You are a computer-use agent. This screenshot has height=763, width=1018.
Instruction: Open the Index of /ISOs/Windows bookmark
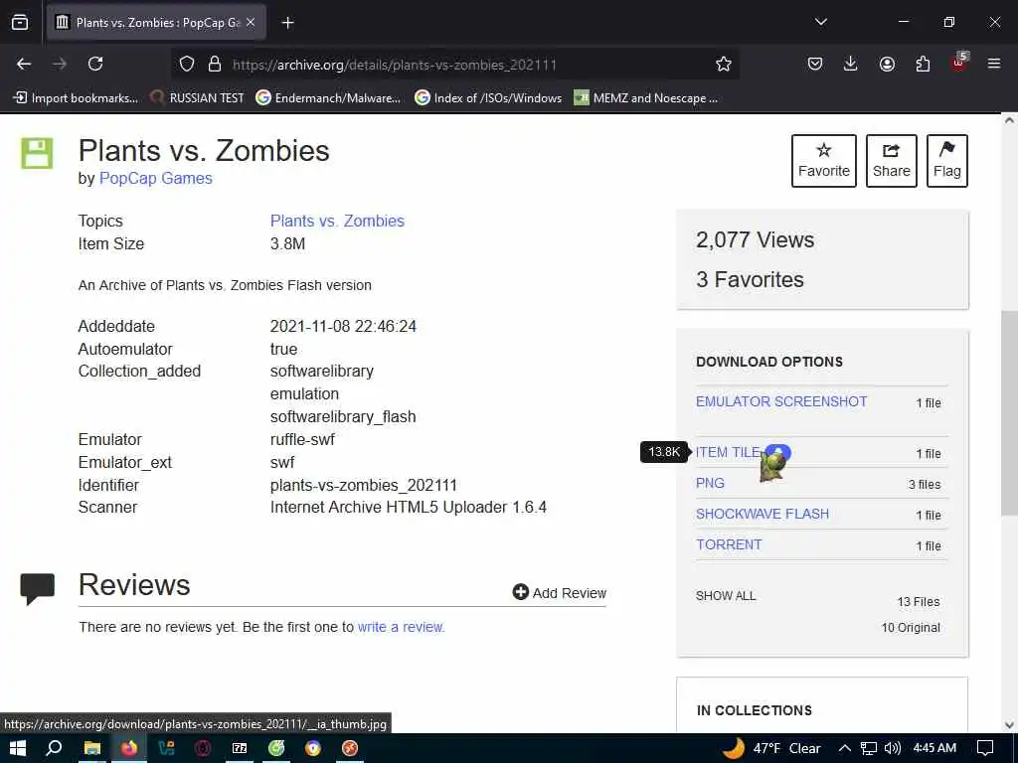pyautogui.click(x=488, y=98)
